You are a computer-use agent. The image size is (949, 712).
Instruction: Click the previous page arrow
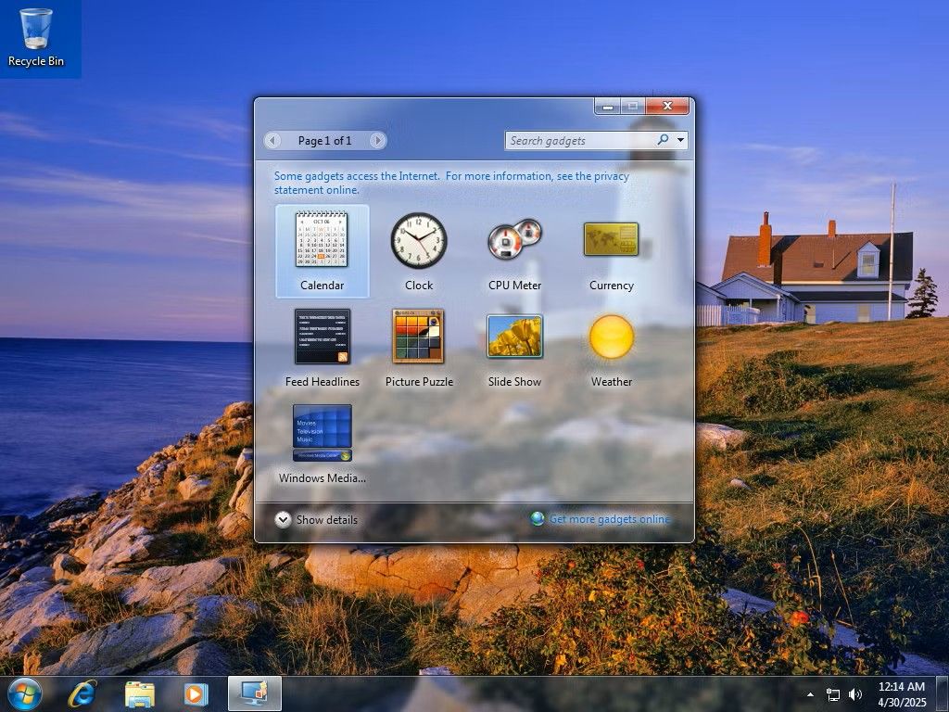[x=272, y=140]
